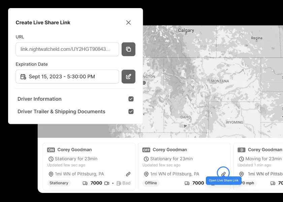Click the 'Moving for 23min' text
This screenshot has width=283, height=202.
[263, 159]
